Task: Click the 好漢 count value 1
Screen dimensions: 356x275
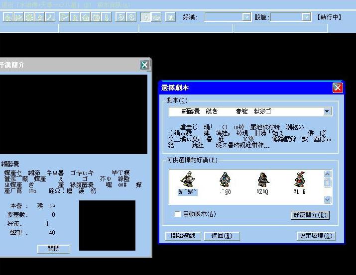Action: point(47,224)
